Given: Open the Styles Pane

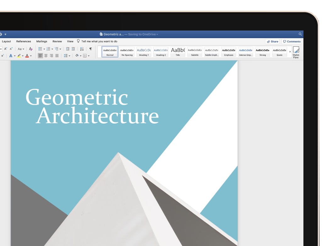Looking at the screenshot, I should pyautogui.click(x=296, y=52).
